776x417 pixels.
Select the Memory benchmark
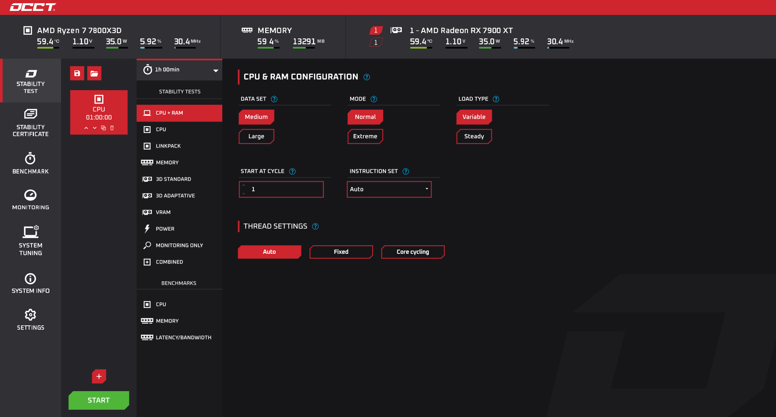179,321
